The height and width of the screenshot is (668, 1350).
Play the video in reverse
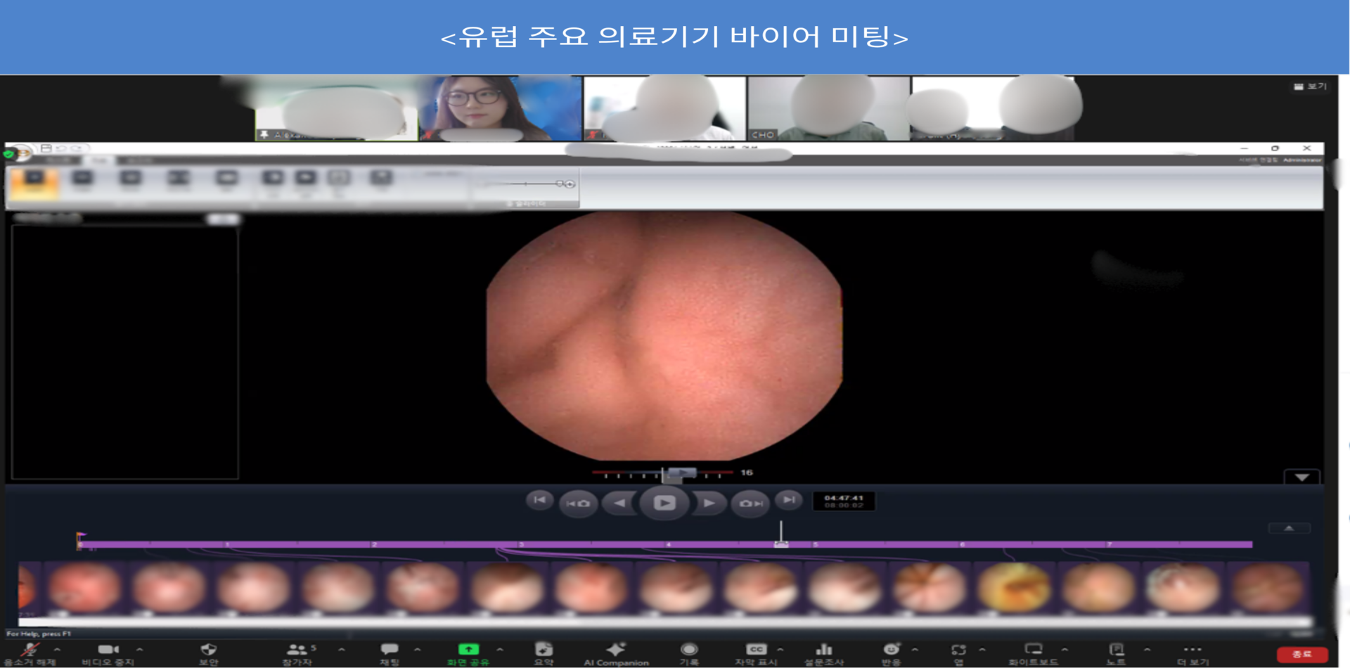[619, 503]
